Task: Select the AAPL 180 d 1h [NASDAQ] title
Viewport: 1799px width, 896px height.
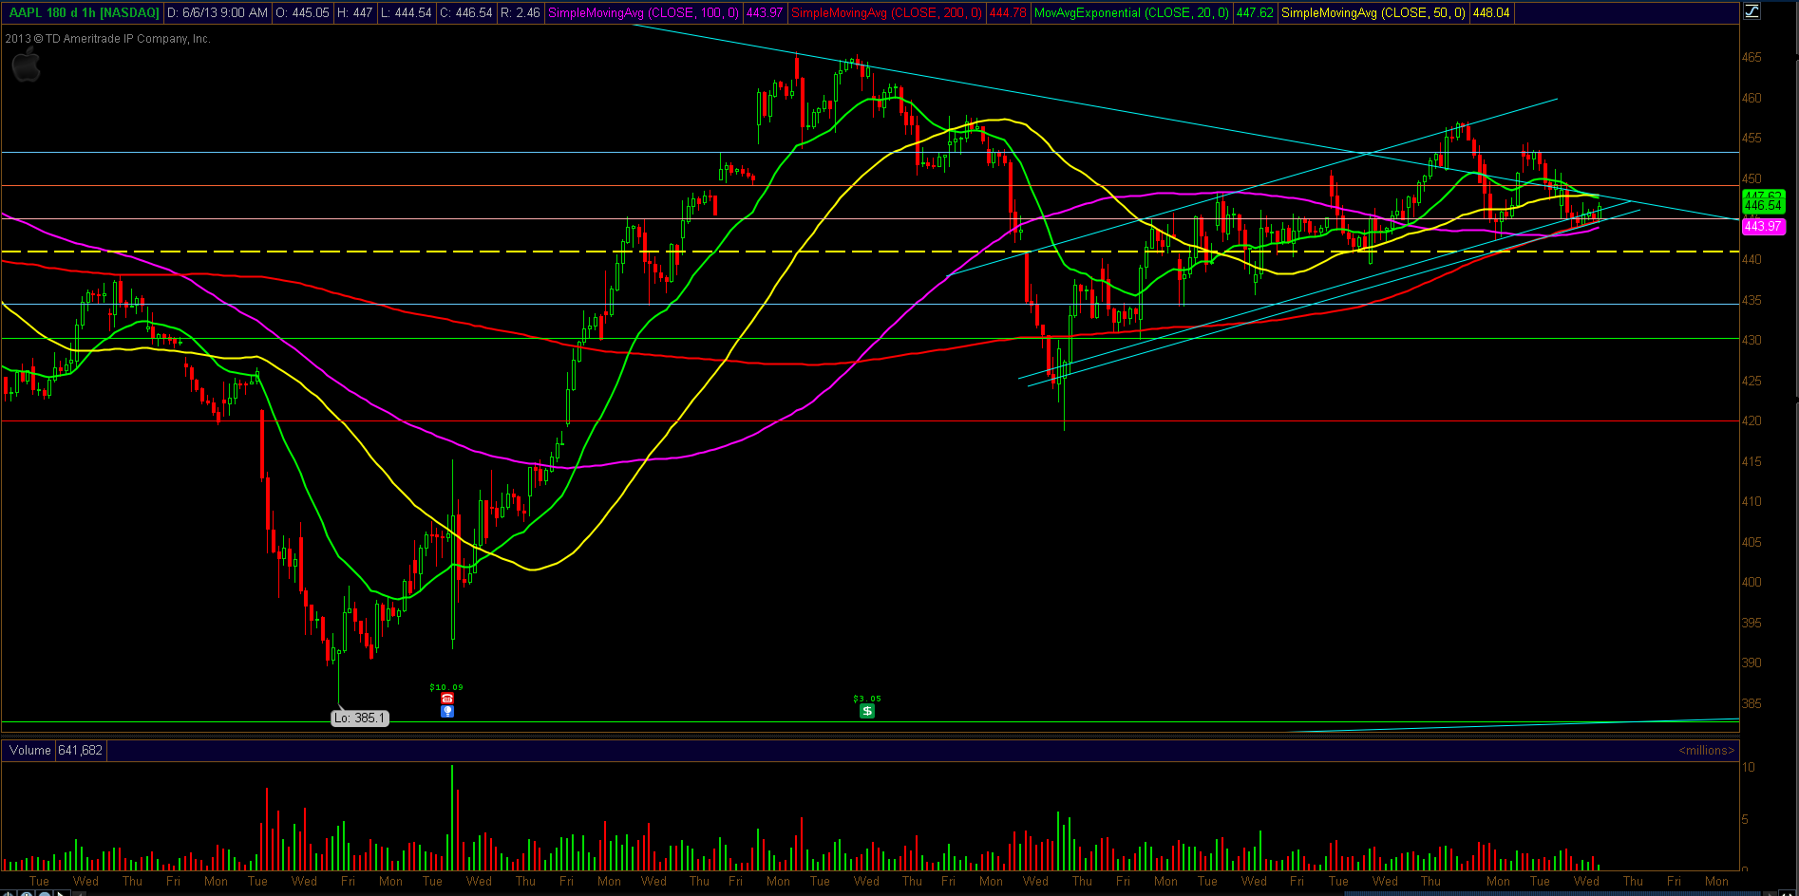Action: click(x=85, y=13)
